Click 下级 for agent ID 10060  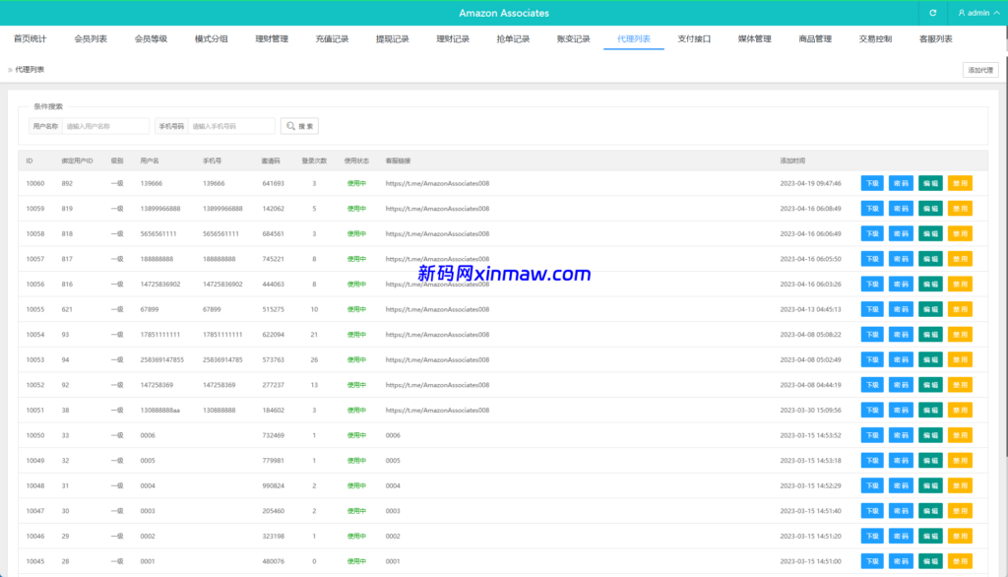tap(871, 182)
